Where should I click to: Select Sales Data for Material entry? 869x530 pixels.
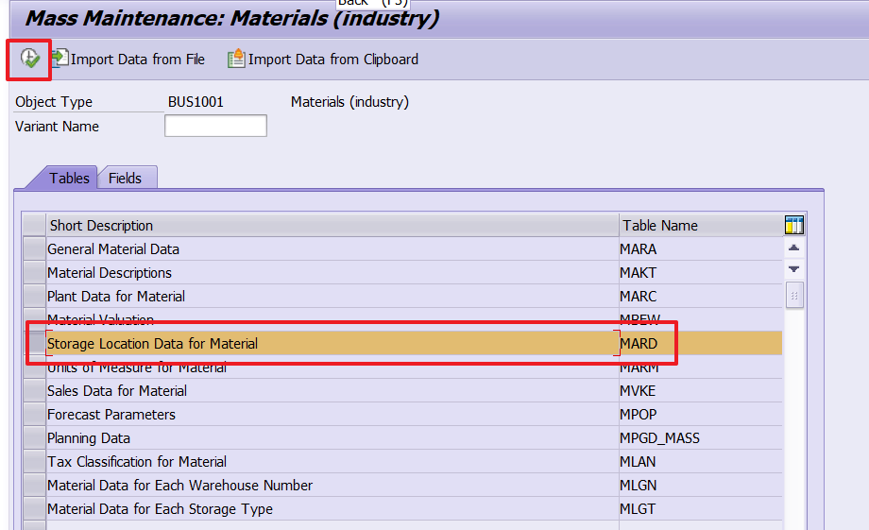(117, 391)
